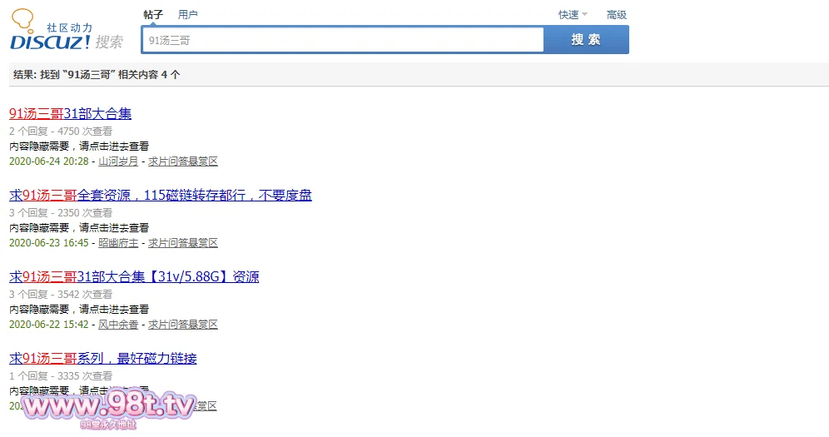
Task: View author 山河岁月's profile
Action: [x=118, y=161]
